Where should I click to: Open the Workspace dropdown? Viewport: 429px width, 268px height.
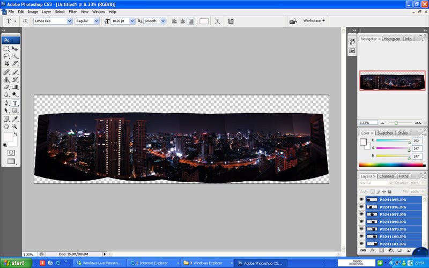coord(314,21)
